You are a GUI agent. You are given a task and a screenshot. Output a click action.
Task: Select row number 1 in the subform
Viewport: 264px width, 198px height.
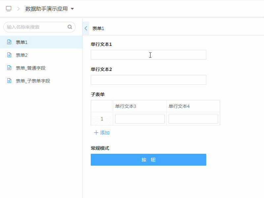pyautogui.click(x=102, y=119)
